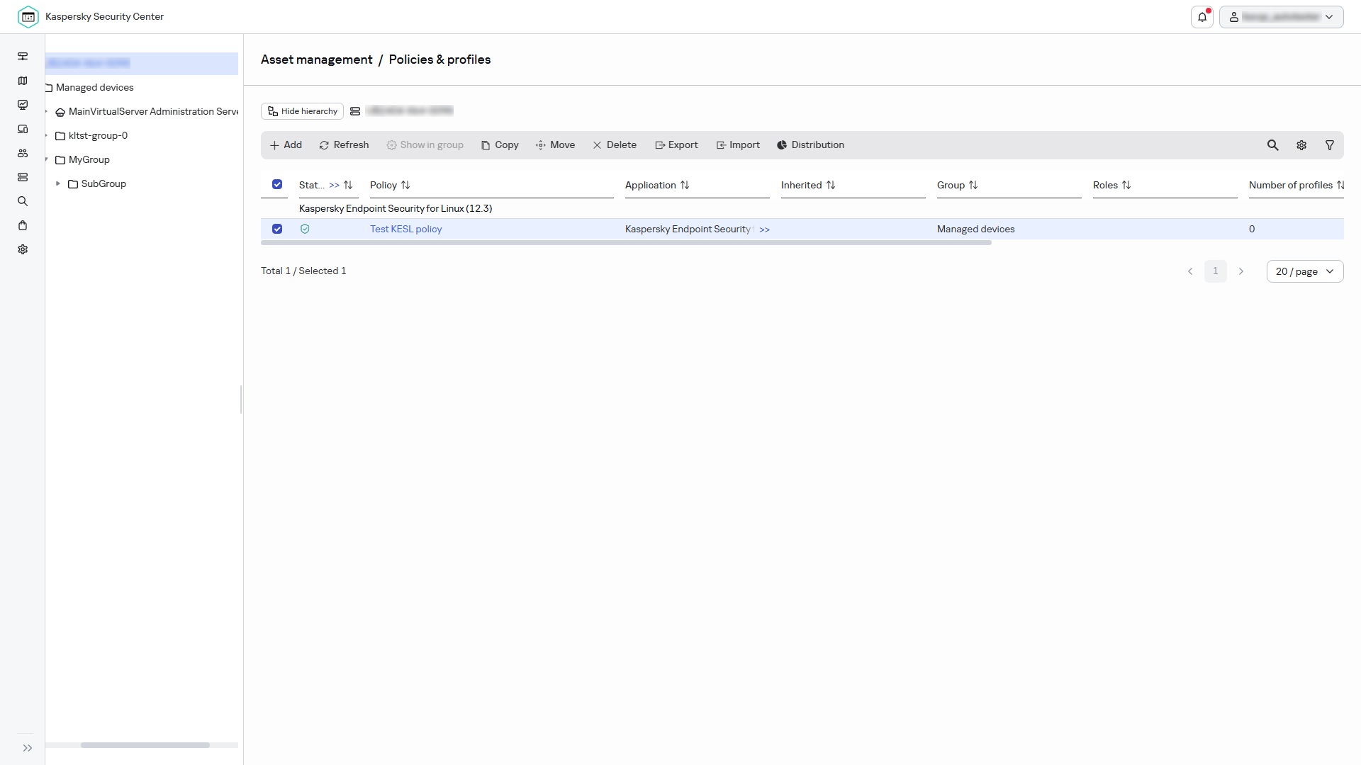
Task: Open the notifications bell icon
Action: (1202, 17)
